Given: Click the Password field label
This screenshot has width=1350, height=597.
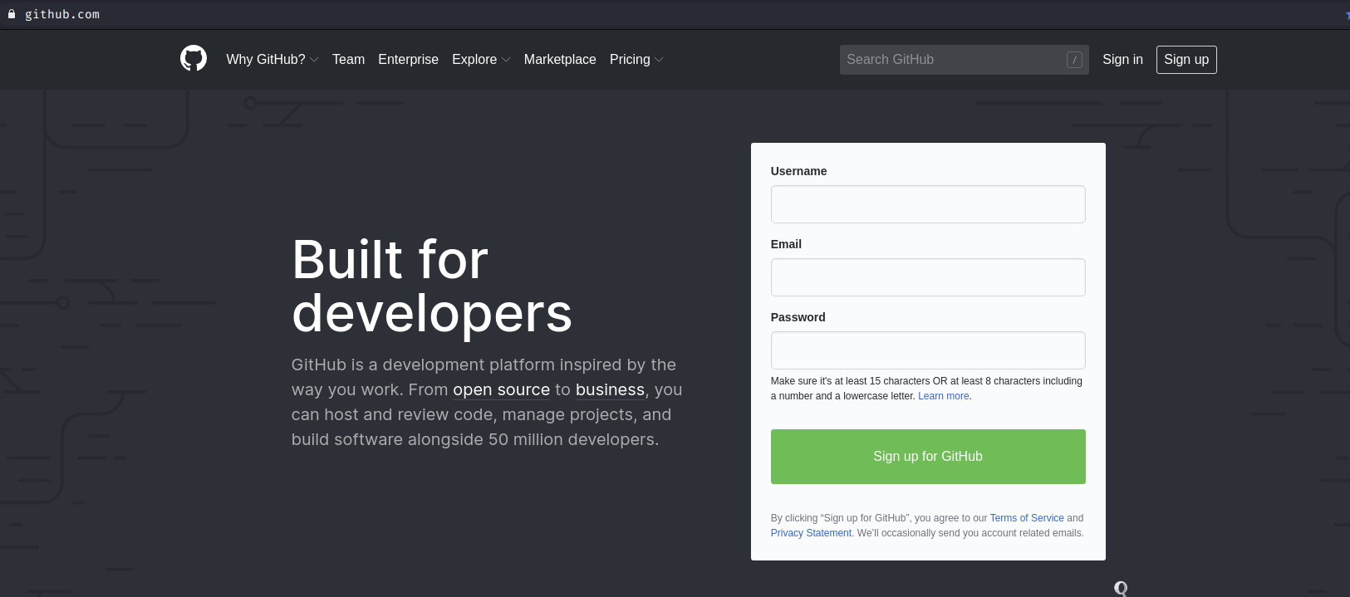Looking at the screenshot, I should click(798, 317).
